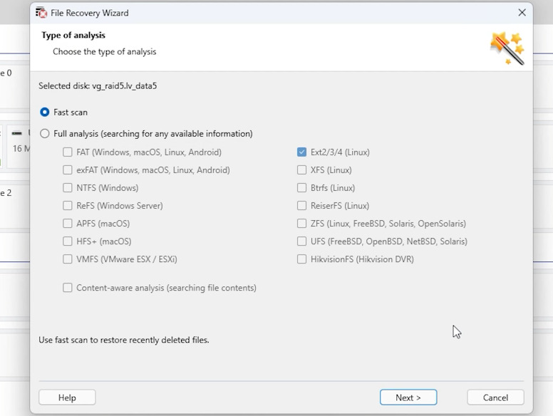Click the magic wand wizard icon
The height and width of the screenshot is (416, 553).
coord(507,48)
